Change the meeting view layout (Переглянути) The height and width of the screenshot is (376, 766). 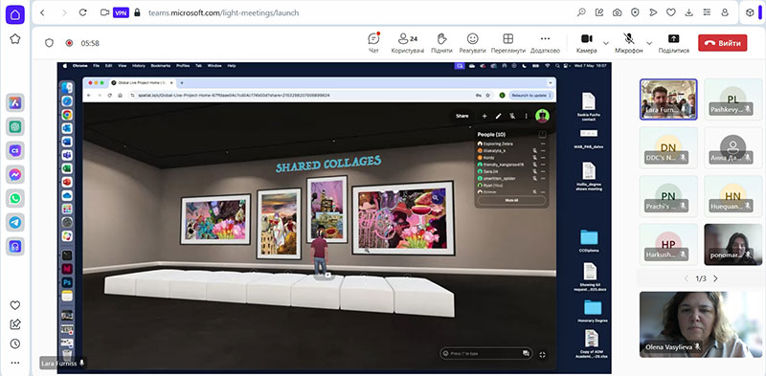click(x=508, y=42)
